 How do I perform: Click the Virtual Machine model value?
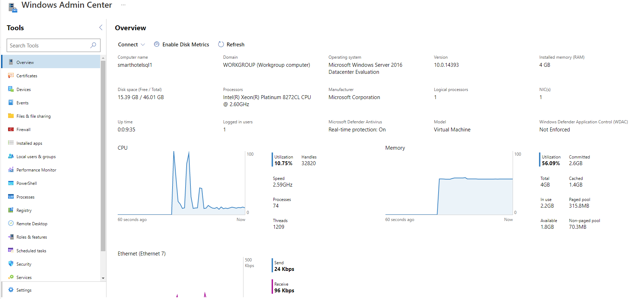click(452, 130)
